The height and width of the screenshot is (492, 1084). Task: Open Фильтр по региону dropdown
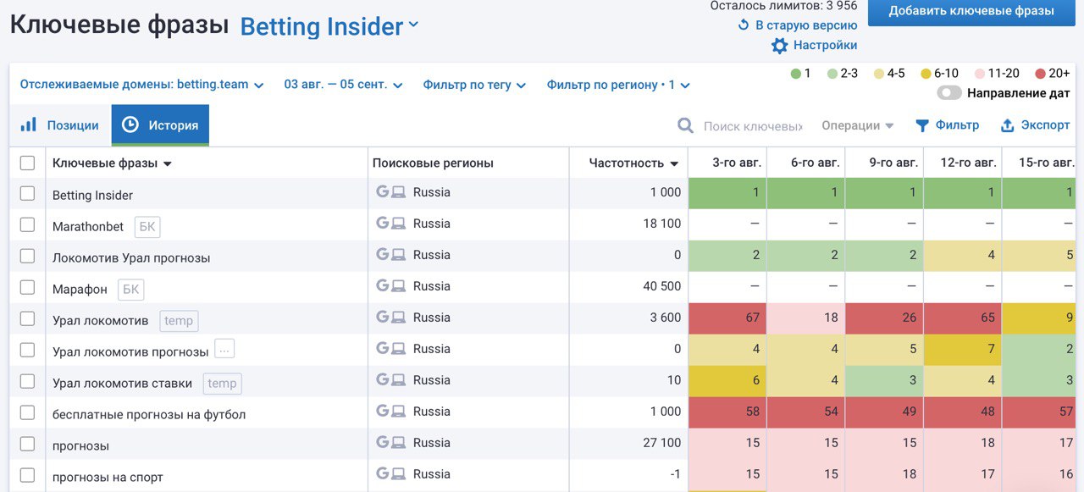tap(618, 85)
